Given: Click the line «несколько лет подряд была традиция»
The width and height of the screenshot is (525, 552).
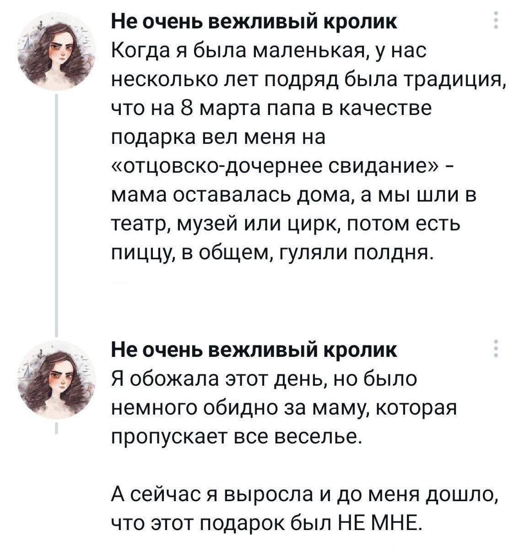Looking at the screenshot, I should 309,80.
